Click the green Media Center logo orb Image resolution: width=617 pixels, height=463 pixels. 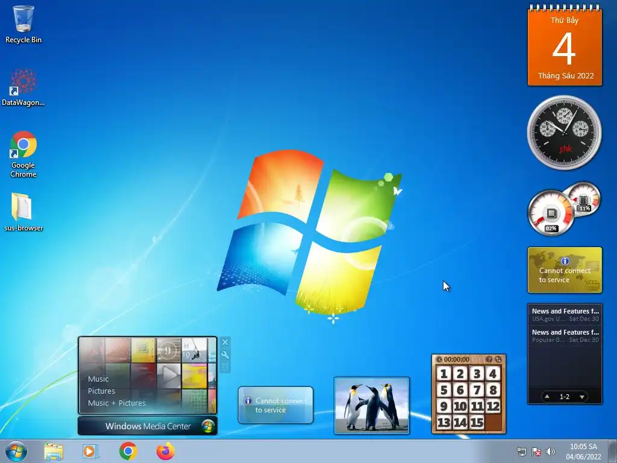(x=207, y=426)
